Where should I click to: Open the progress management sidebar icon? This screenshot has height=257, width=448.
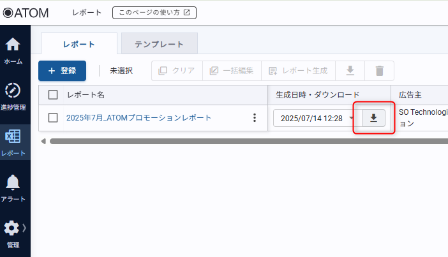pos(14,96)
